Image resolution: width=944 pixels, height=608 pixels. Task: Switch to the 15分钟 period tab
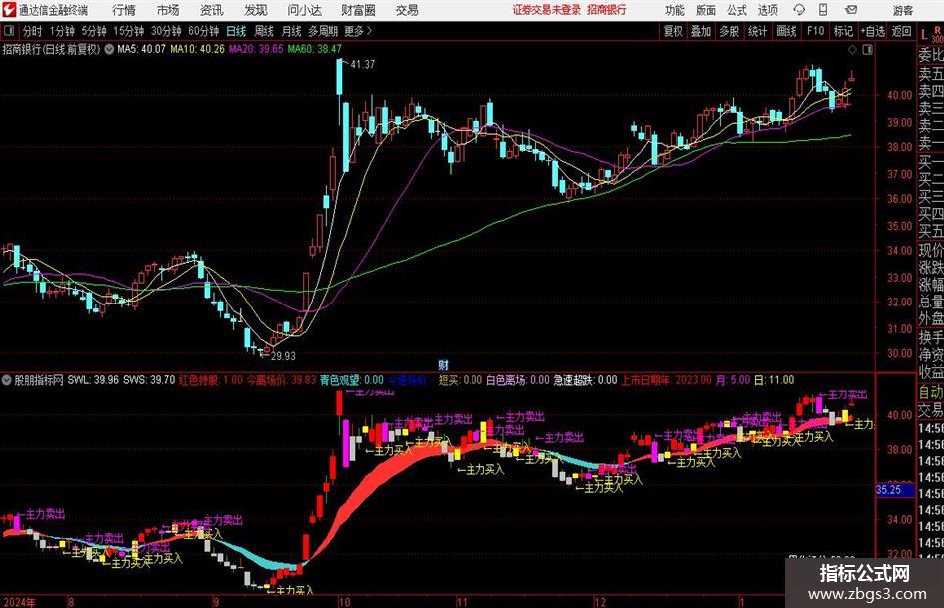128,31
